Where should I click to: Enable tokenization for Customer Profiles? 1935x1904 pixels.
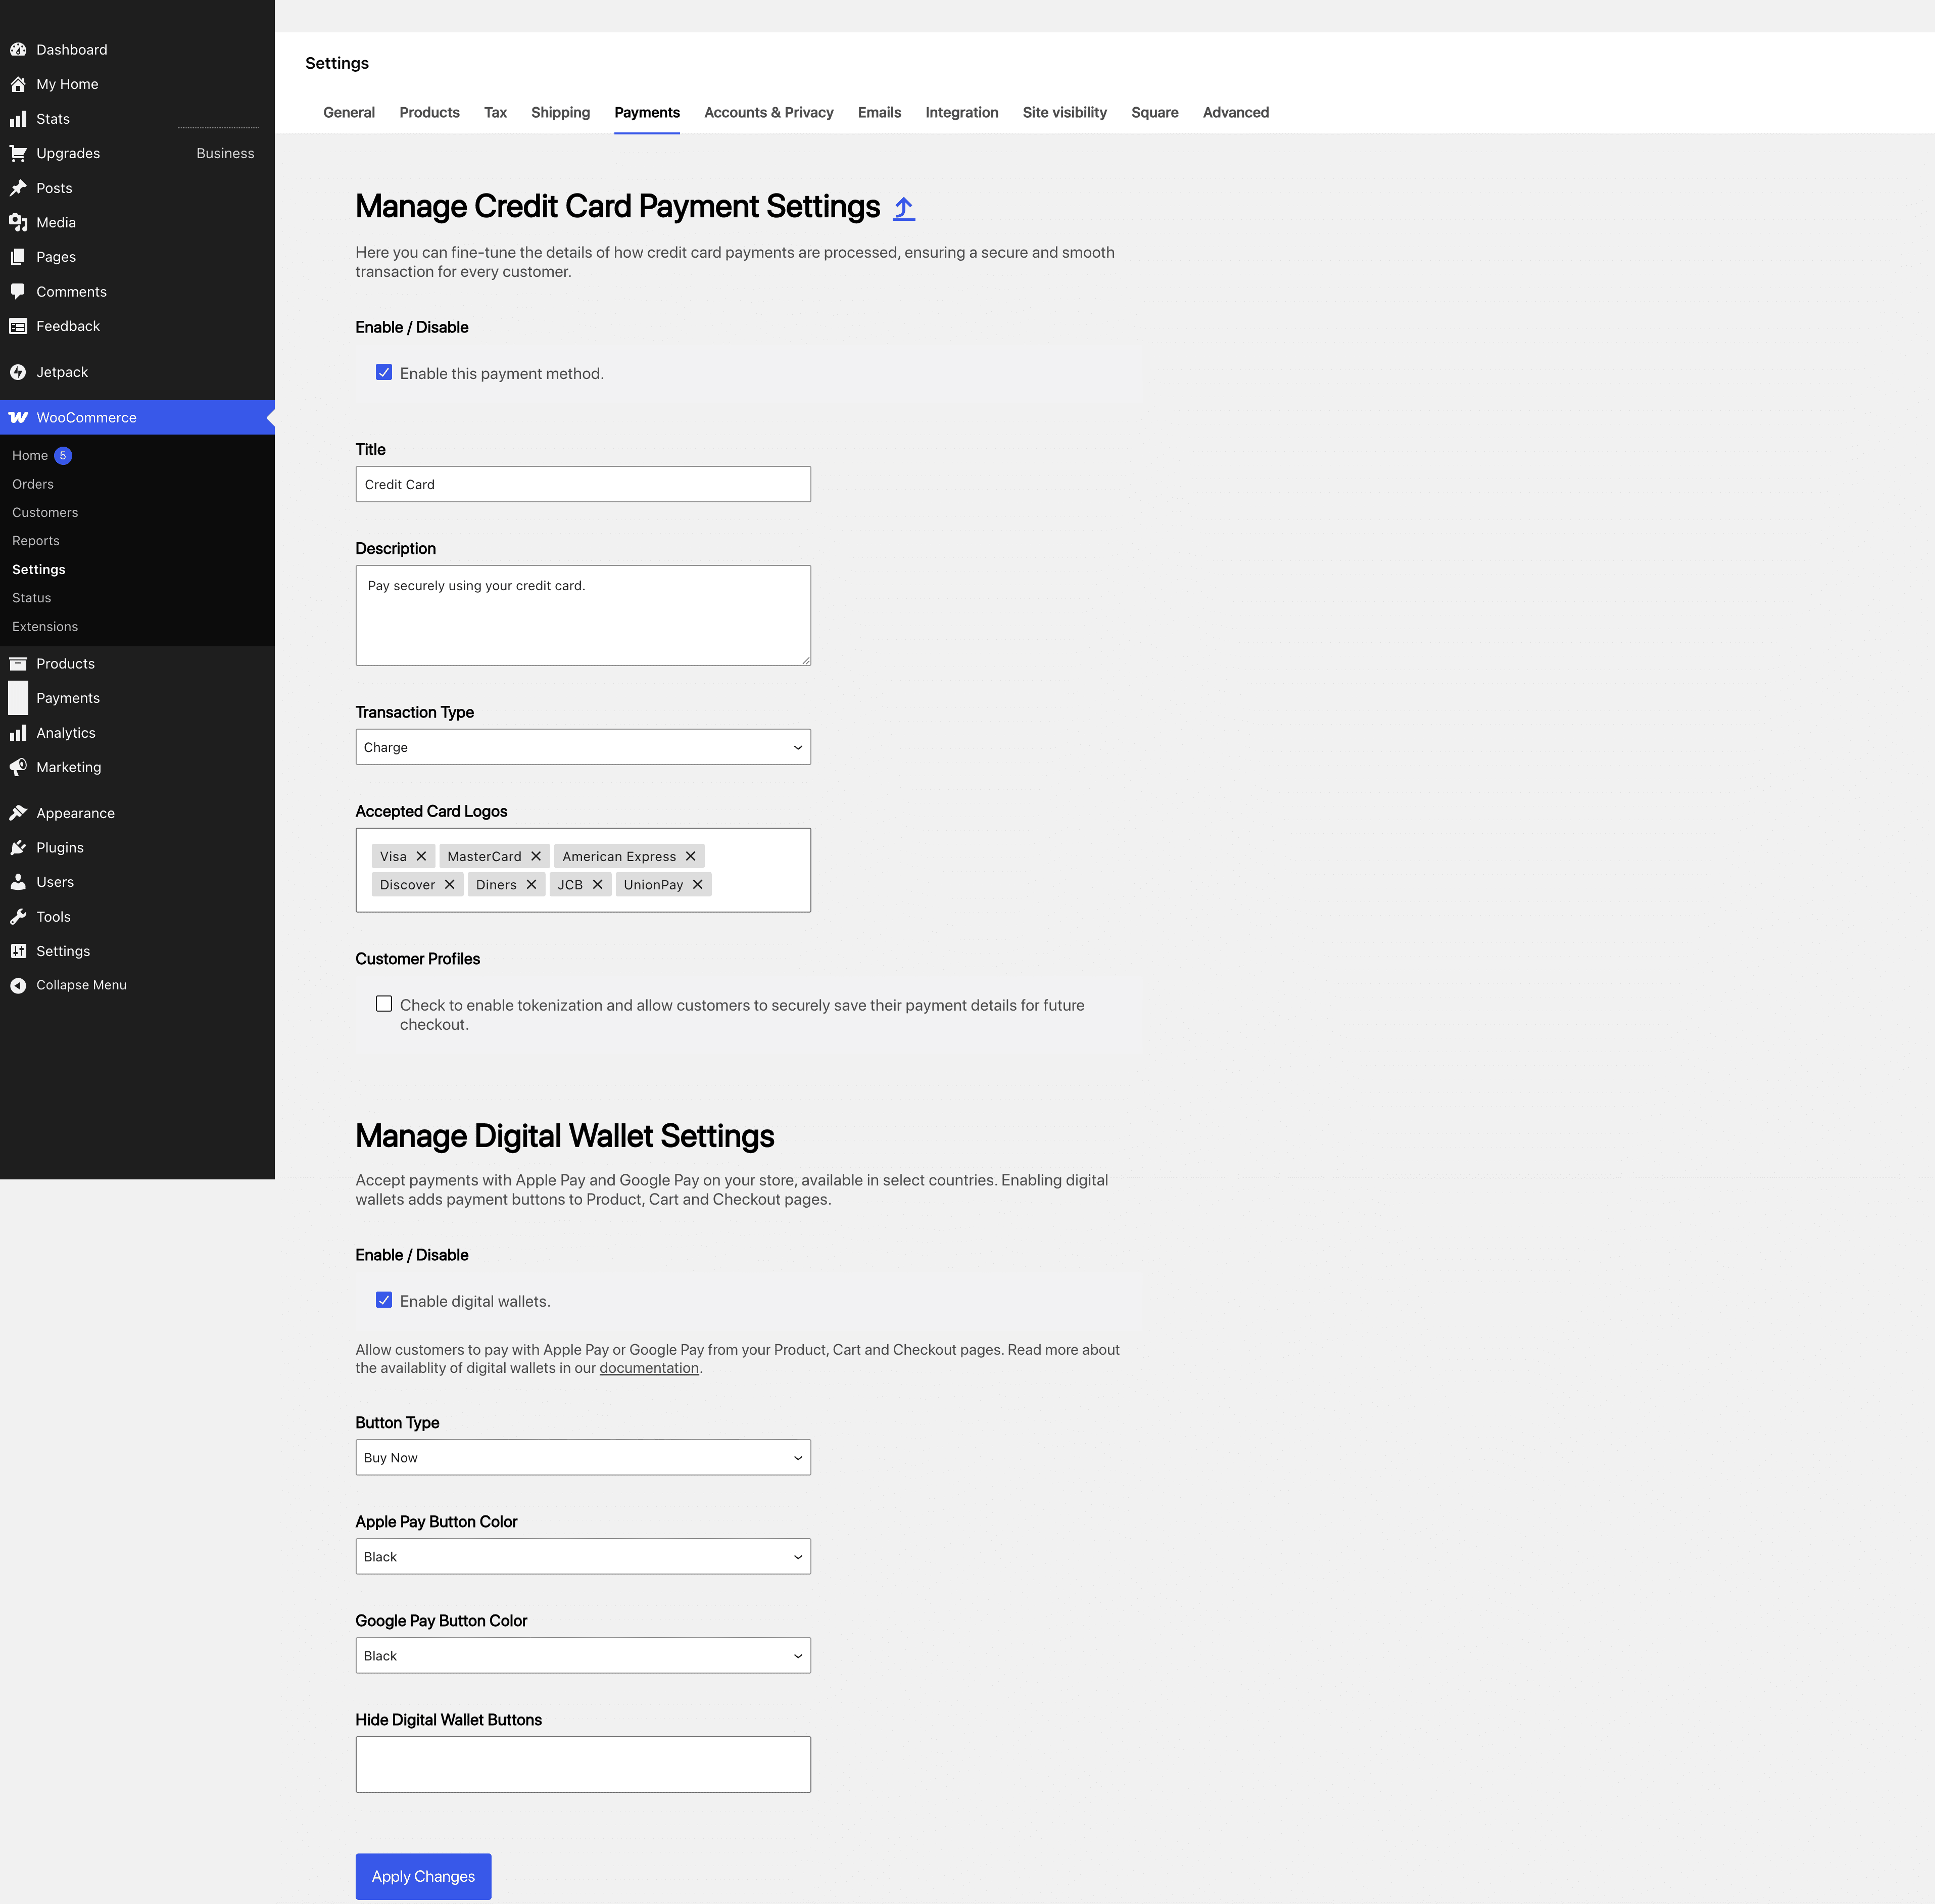point(384,1003)
